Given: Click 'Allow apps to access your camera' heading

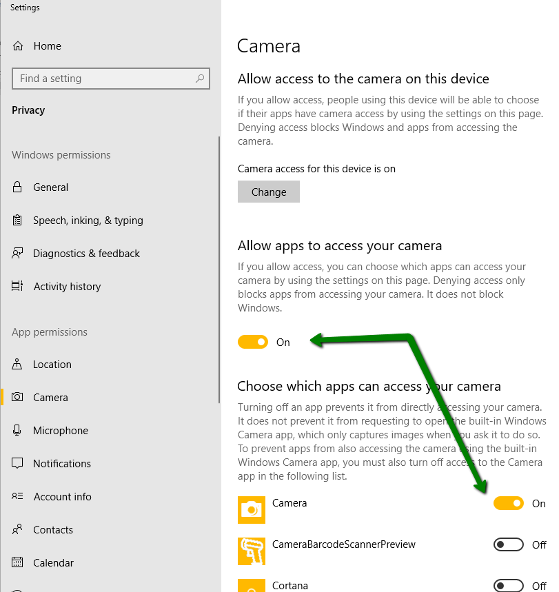Looking at the screenshot, I should [340, 245].
